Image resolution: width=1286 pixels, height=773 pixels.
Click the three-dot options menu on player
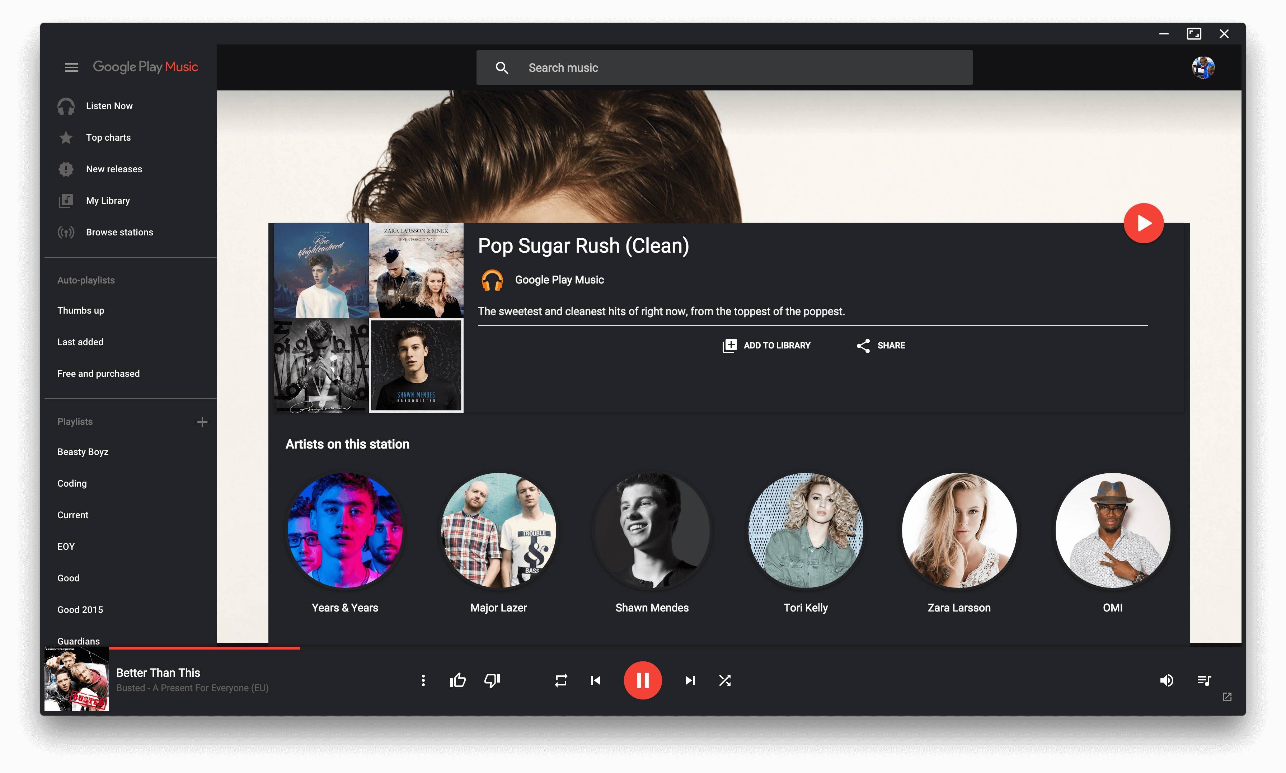coord(423,680)
